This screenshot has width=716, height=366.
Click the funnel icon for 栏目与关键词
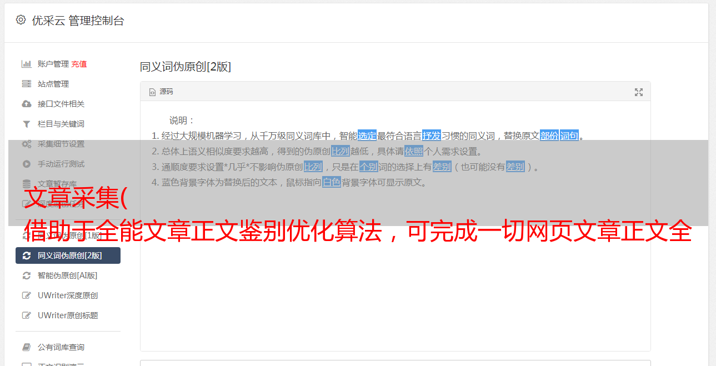tap(26, 124)
